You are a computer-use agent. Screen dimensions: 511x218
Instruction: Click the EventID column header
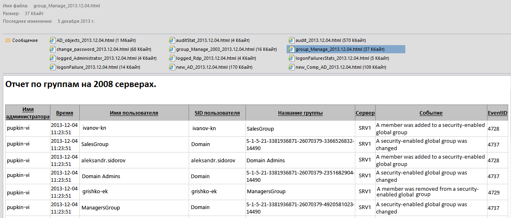[x=497, y=113]
